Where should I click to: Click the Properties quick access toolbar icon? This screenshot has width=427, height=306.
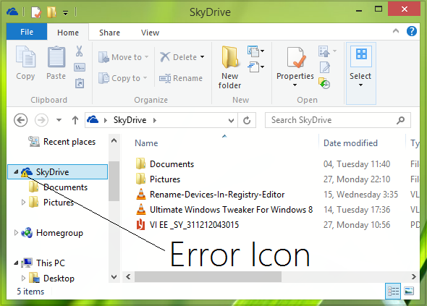(x=36, y=12)
